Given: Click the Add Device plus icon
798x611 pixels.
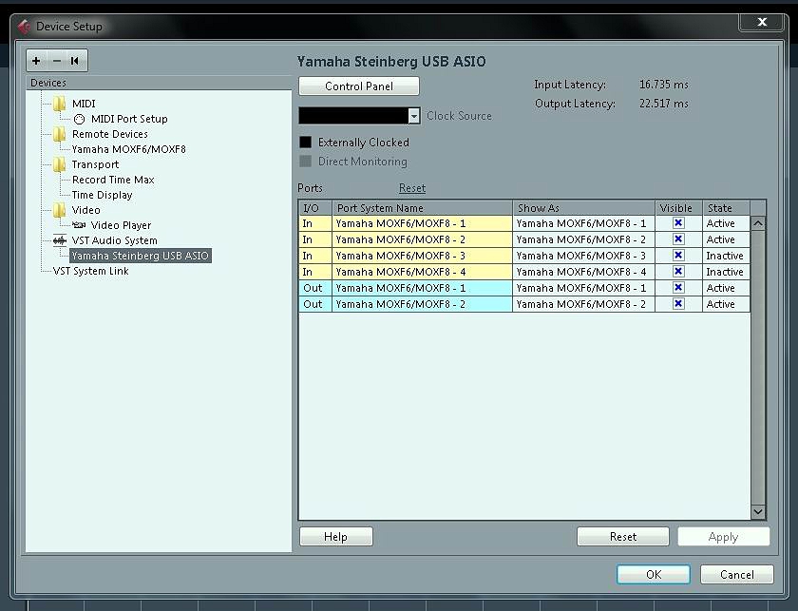Looking at the screenshot, I should [x=36, y=61].
